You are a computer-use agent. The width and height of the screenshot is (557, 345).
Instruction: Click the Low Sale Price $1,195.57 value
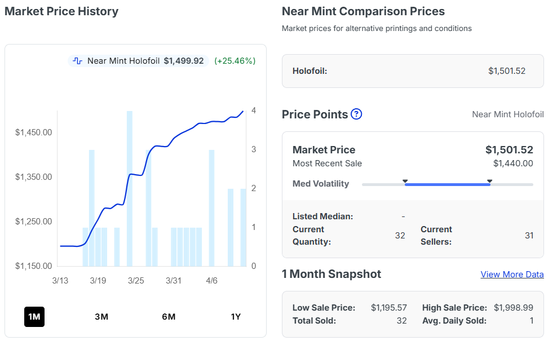[x=390, y=308]
